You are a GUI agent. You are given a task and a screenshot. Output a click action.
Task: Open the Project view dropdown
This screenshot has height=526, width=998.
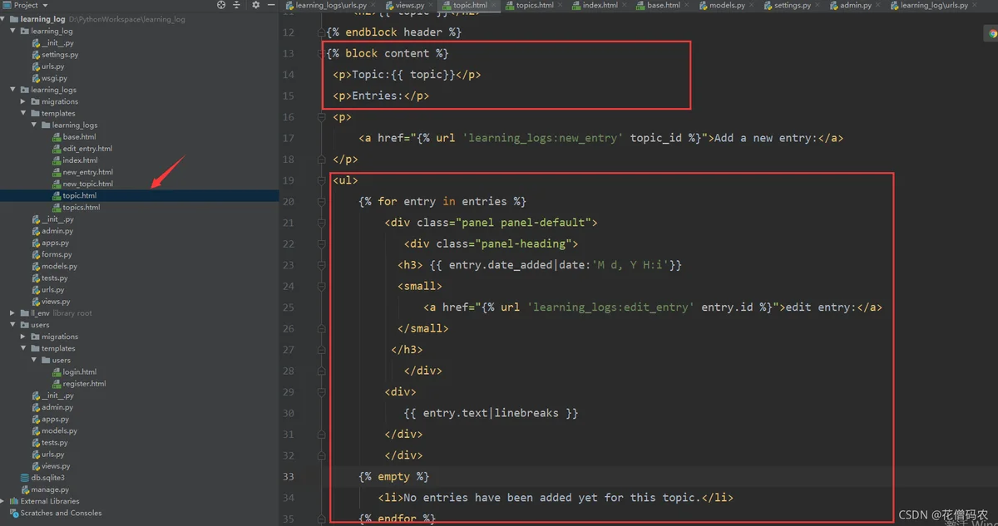(43, 5)
